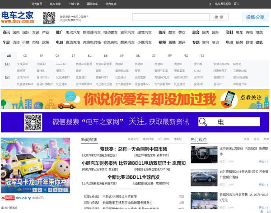Click the Weibo 加关注 follow icon
This screenshot has height=213, width=271.
pyautogui.click(x=8, y=198)
